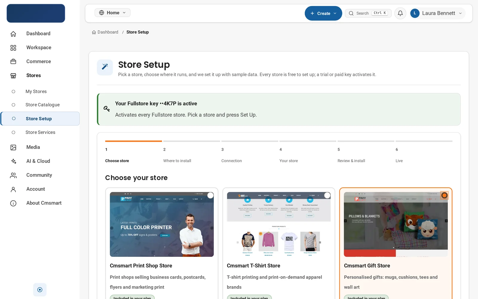
Task: Click the magic wand Store Setup icon
Action: pos(105,67)
